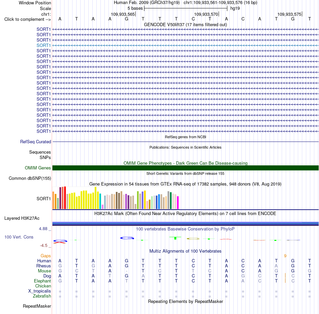The width and height of the screenshot is (319, 314).
Task: Click the SNPs track label
Action: [x=45, y=158]
